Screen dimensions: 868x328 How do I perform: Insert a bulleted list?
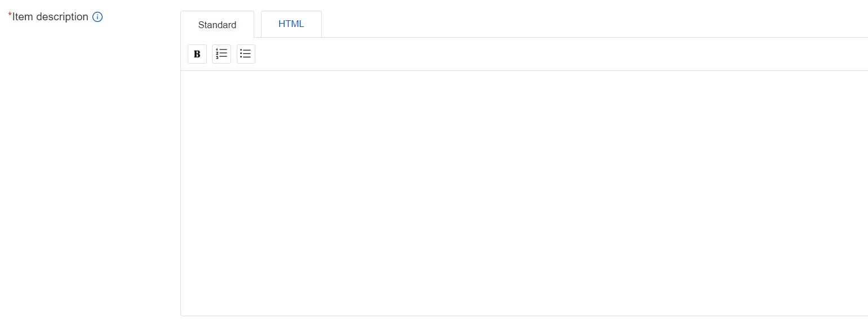coord(246,54)
